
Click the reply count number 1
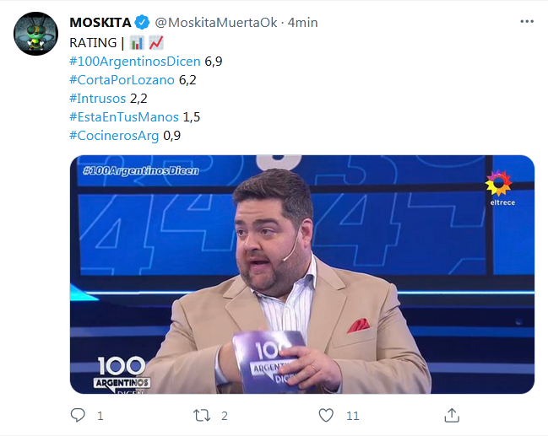tap(100, 416)
